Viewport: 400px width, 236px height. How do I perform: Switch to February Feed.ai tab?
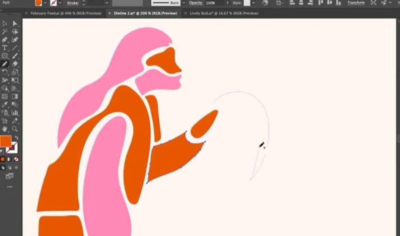point(66,13)
